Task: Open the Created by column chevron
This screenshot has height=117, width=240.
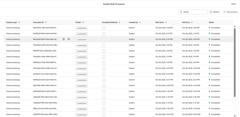Action: click(140, 22)
